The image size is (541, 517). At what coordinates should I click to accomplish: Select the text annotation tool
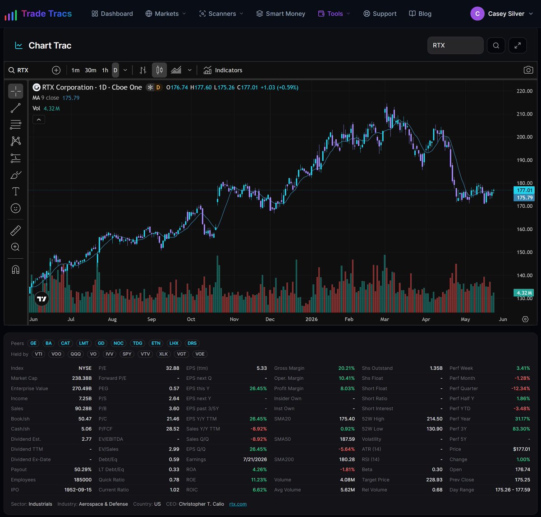[16, 191]
